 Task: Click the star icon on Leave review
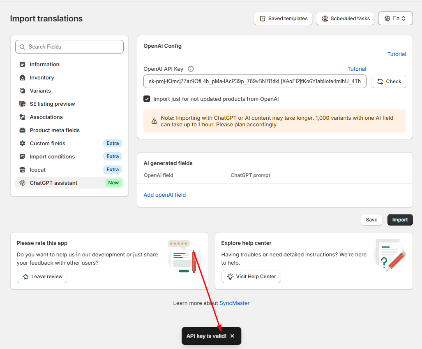(25, 277)
